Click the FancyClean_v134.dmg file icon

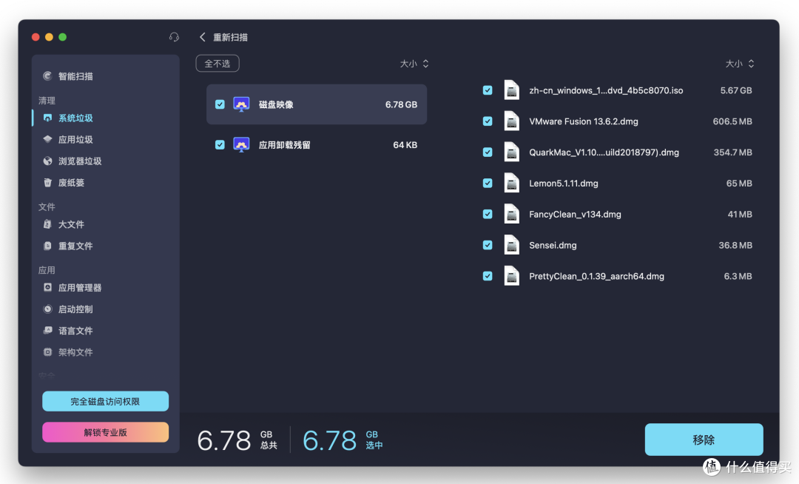click(x=512, y=214)
